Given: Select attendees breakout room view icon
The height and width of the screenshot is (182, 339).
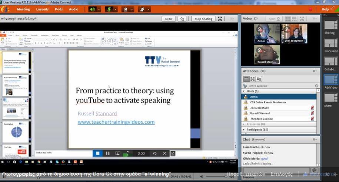Looking at the screenshot, I should (252, 79).
